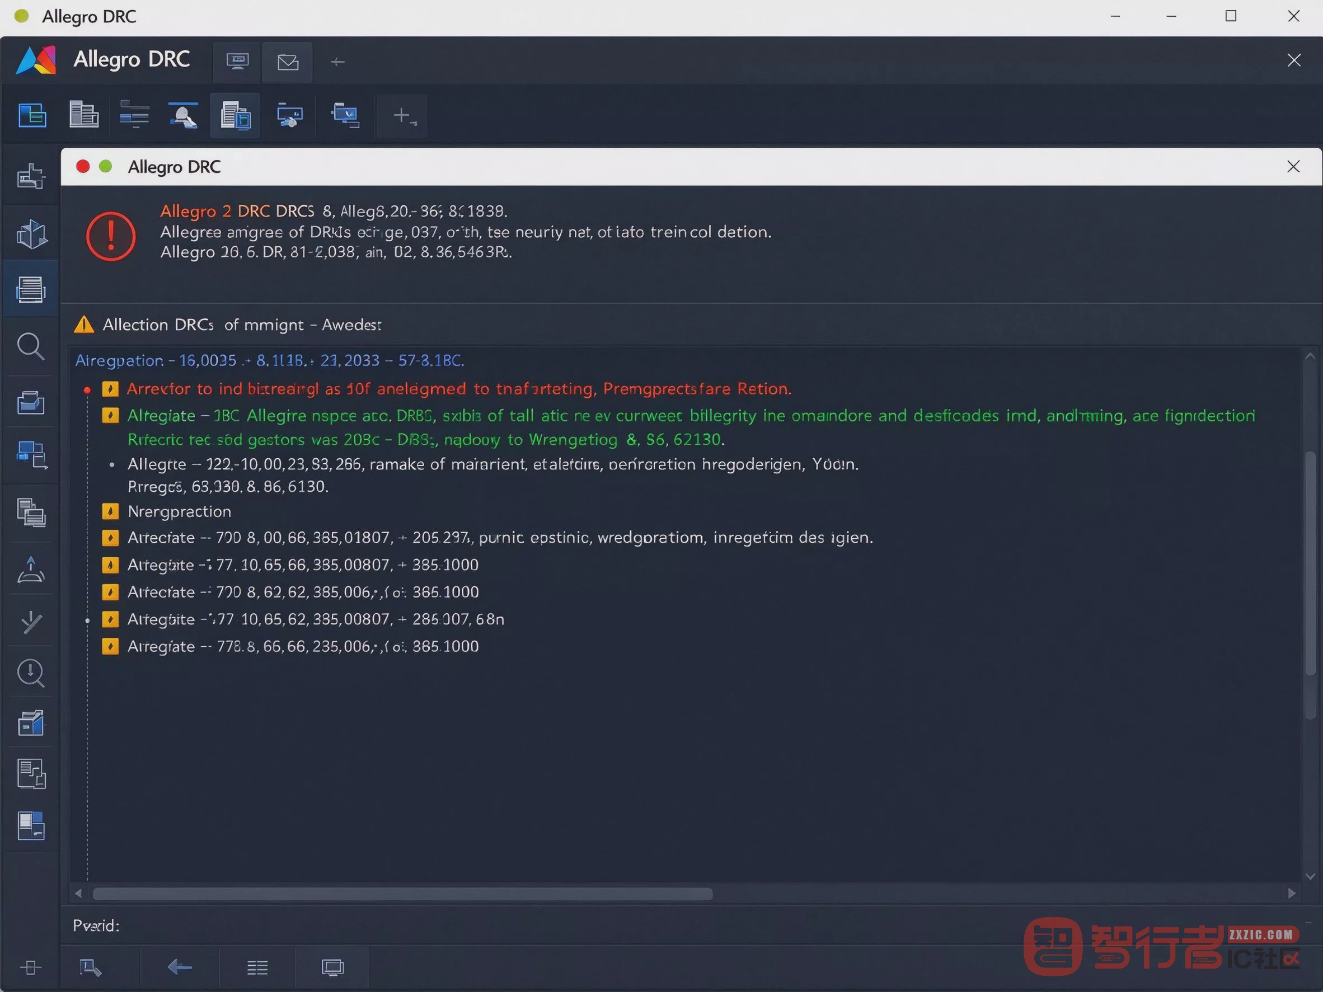Image resolution: width=1323 pixels, height=992 pixels.
Task: Select the 'Nrergpraction' list row
Action: click(180, 512)
